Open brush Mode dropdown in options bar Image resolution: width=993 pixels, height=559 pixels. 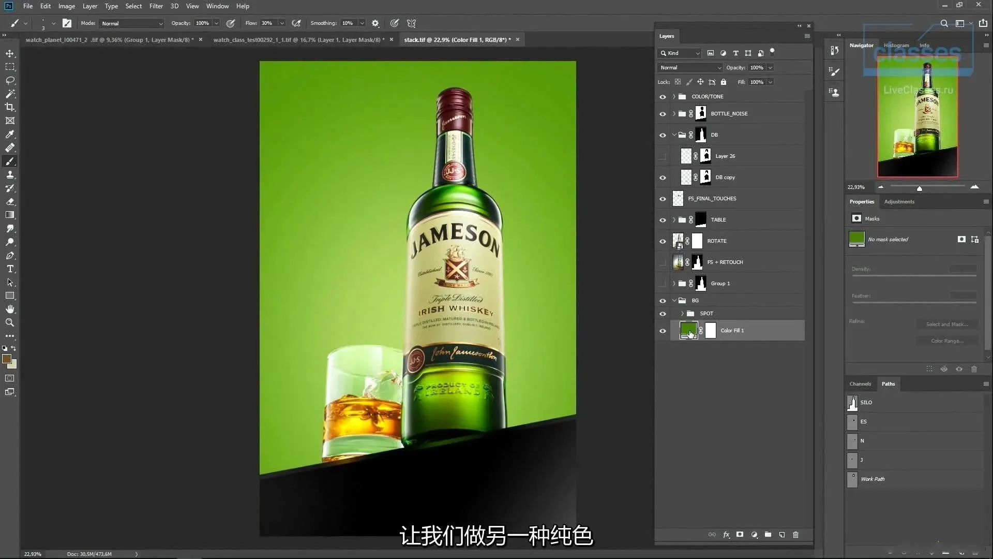[132, 23]
